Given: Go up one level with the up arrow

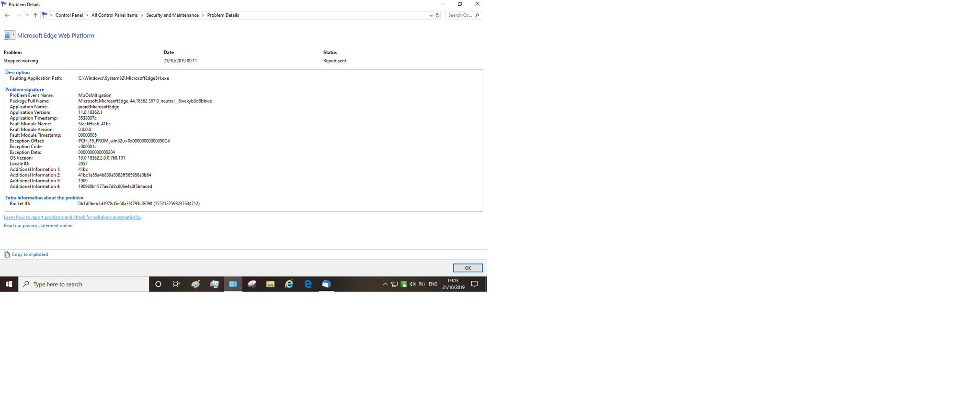Looking at the screenshot, I should pyautogui.click(x=35, y=15).
